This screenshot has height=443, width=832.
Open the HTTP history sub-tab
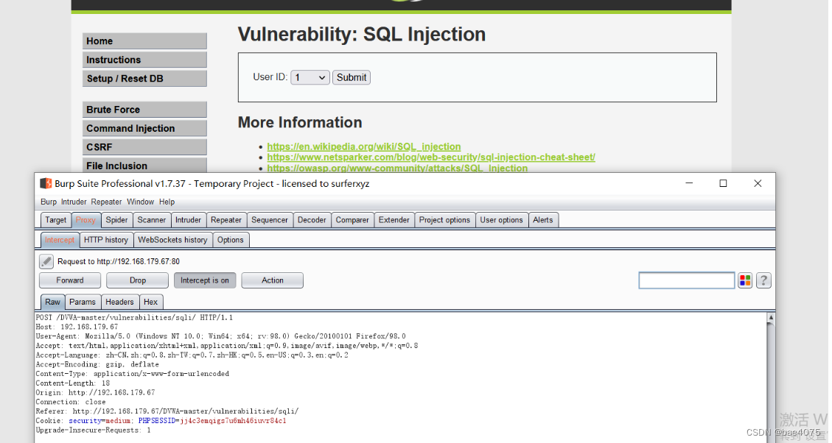[106, 240]
